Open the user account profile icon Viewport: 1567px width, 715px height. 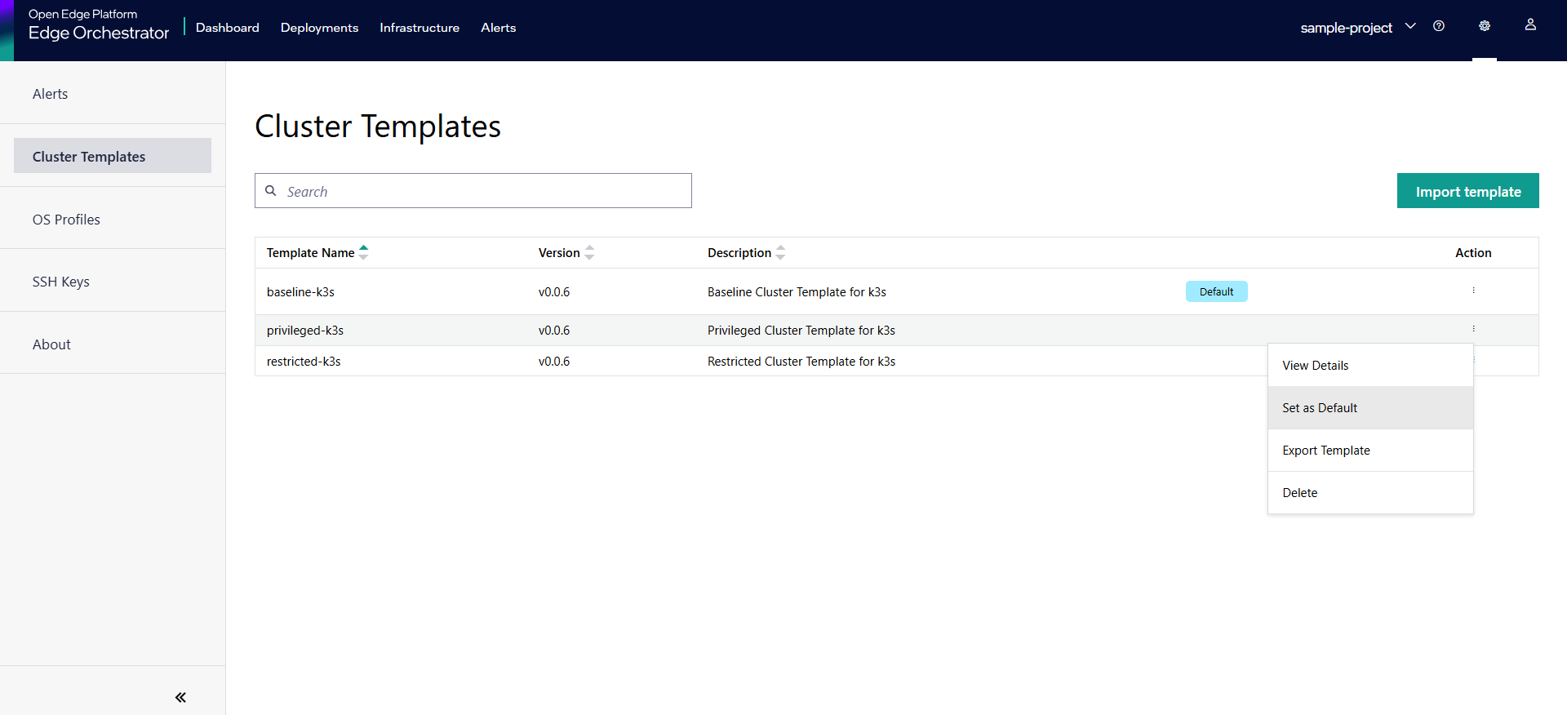coord(1530,25)
